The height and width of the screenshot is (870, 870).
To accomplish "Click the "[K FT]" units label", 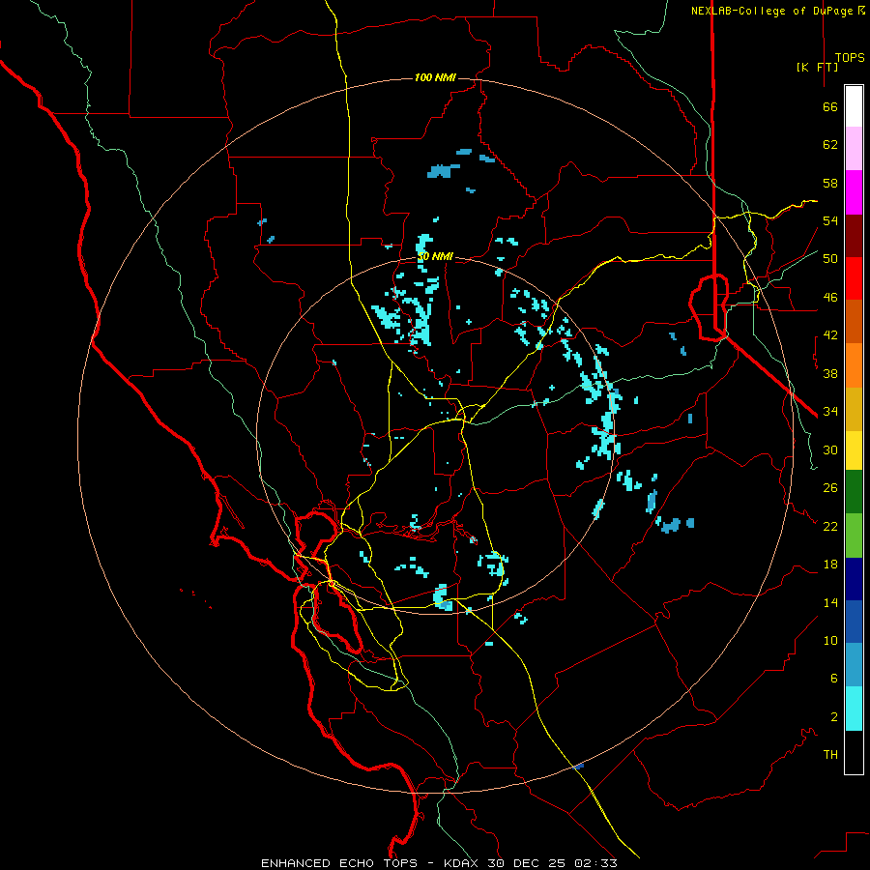I will (x=817, y=67).
